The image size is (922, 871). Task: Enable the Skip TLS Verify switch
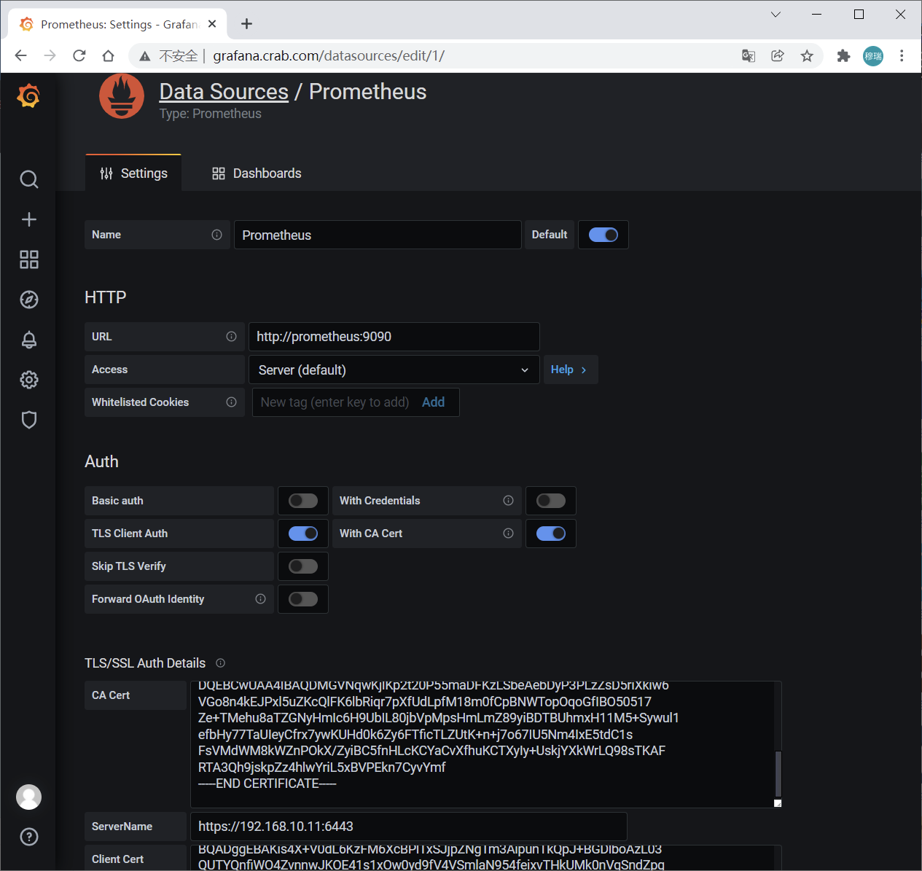[303, 566]
